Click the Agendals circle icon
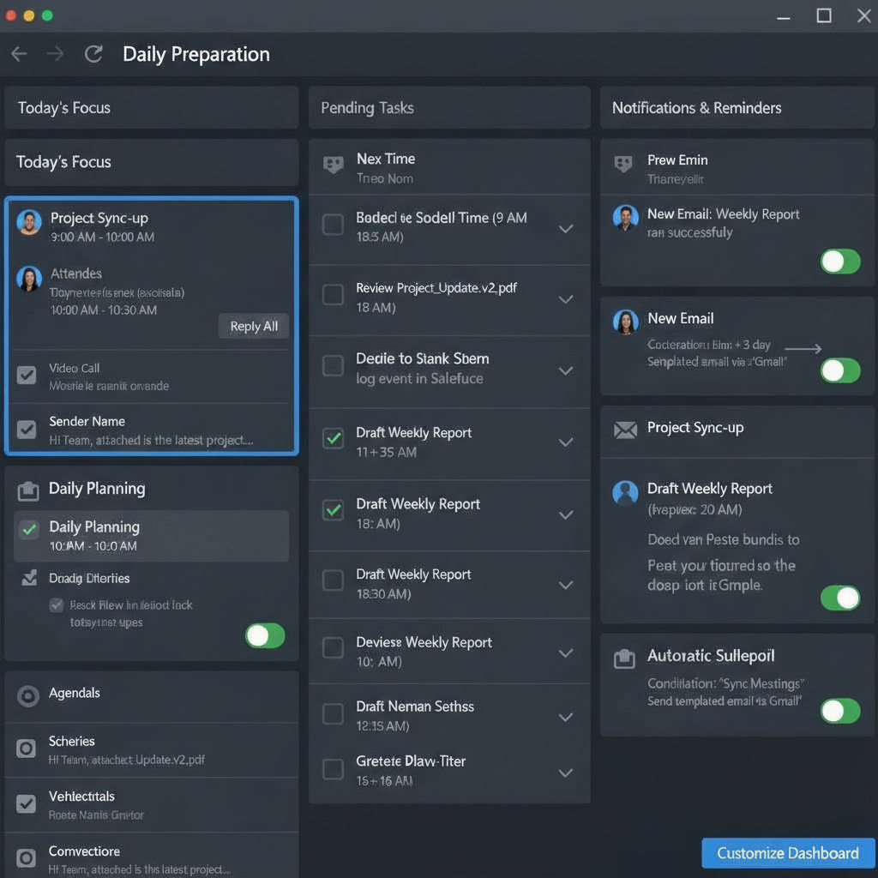This screenshot has width=878, height=878. [x=28, y=695]
